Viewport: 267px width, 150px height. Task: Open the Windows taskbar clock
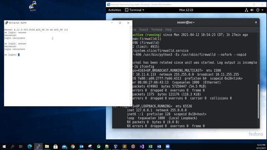coord(261,146)
